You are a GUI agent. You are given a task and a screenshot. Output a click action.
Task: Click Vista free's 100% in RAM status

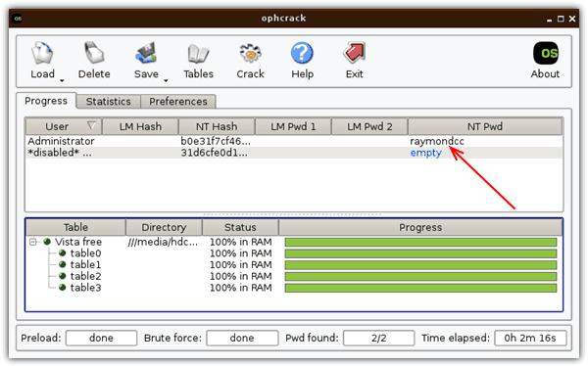pyautogui.click(x=241, y=242)
